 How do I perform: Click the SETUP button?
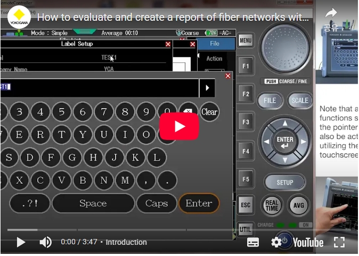point(285,183)
